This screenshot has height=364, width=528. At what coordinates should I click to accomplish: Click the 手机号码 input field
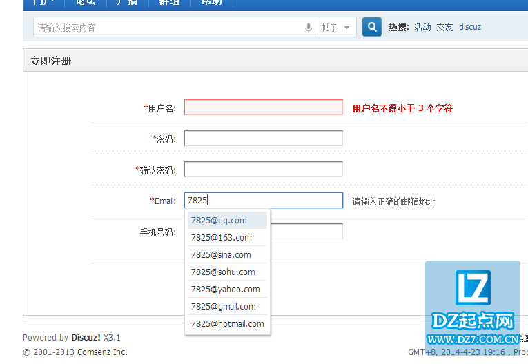point(306,232)
